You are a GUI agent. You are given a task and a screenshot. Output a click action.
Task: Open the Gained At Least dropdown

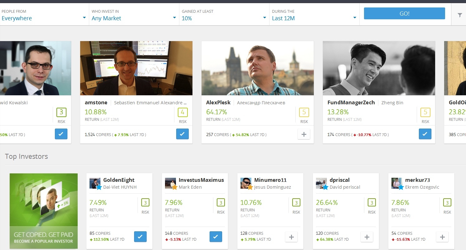(224, 15)
